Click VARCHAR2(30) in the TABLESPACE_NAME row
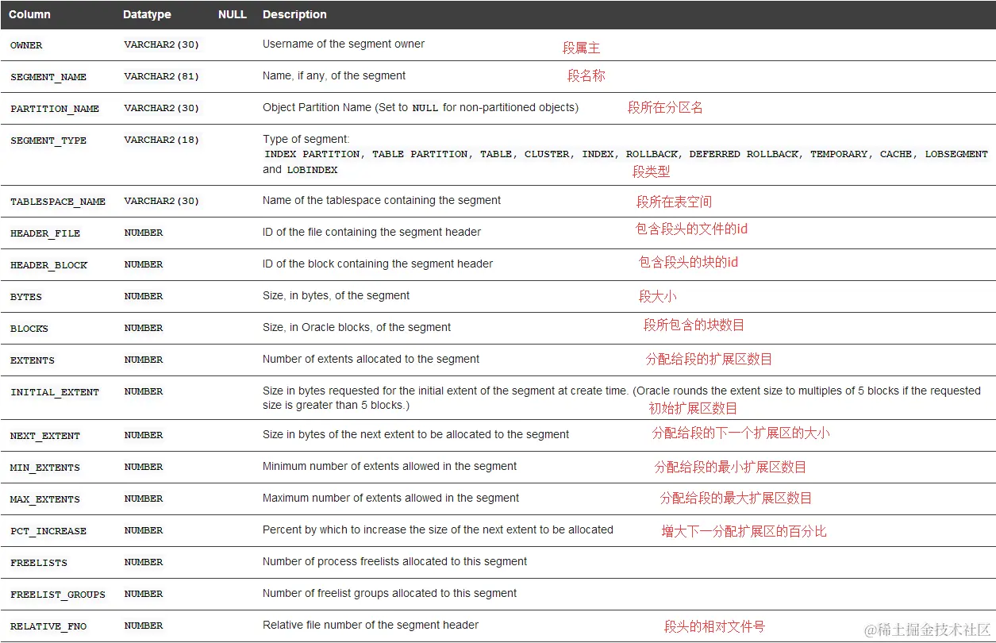The width and height of the screenshot is (996, 643). (x=162, y=201)
